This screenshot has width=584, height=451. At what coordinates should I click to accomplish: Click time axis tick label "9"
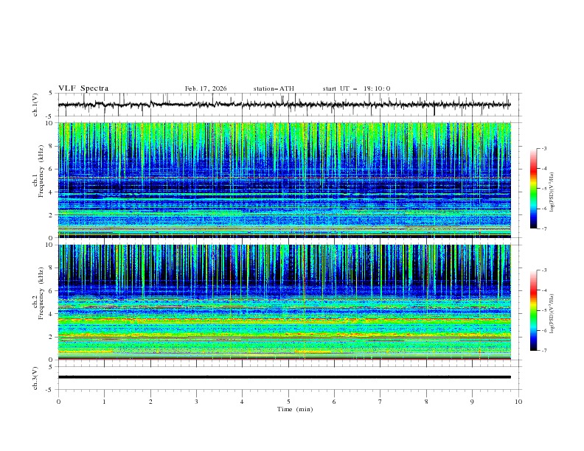(x=472, y=402)
